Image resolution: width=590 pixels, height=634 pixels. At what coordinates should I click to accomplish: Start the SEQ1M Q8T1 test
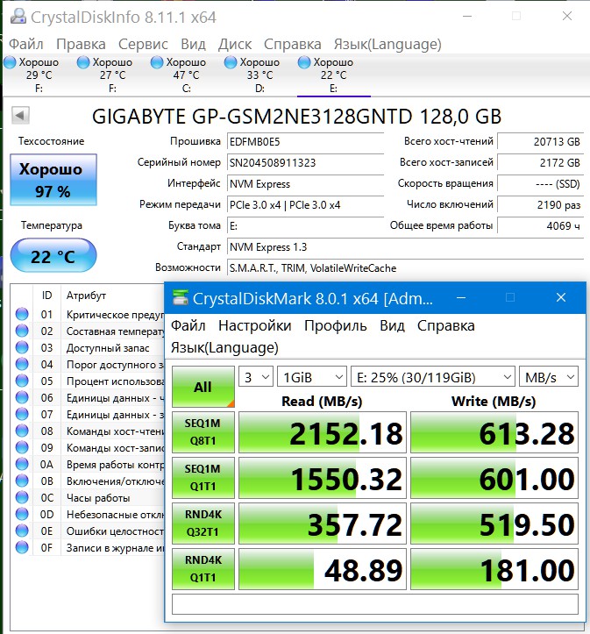point(203,431)
